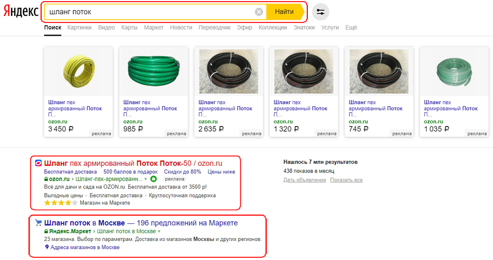The image size is (493, 260).
Task: Click the map pin icon beside Адреса магазинов
Action: tap(47, 247)
